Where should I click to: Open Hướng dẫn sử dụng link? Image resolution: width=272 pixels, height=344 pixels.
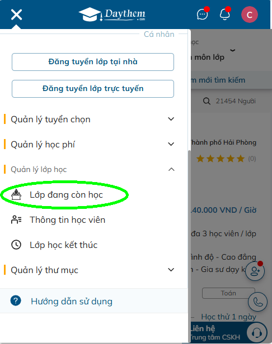tap(72, 302)
